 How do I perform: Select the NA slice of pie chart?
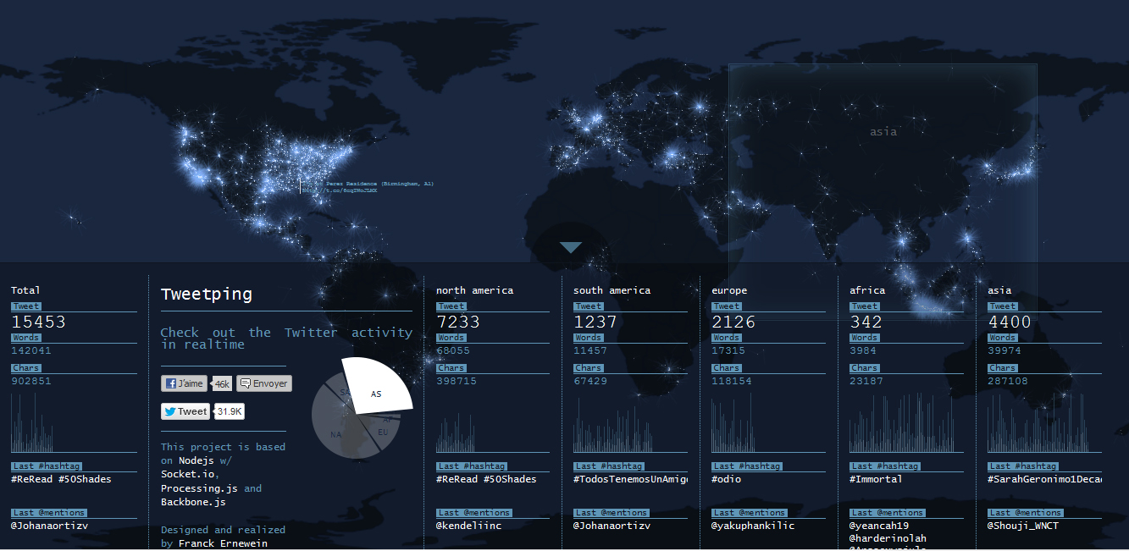pos(336,434)
